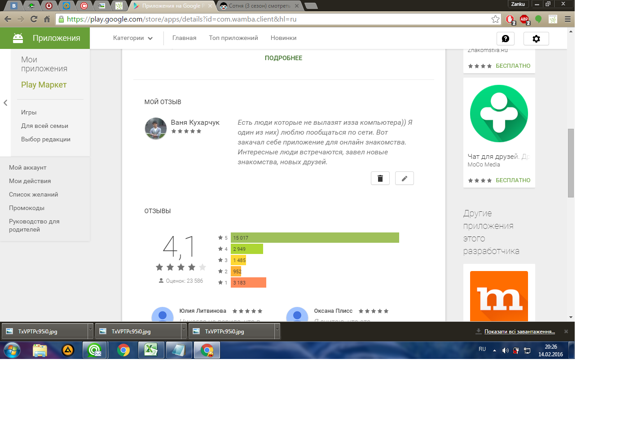The width and height of the screenshot is (625, 442).
Task: Click the page scrollbar down arrow
Action: click(x=571, y=317)
